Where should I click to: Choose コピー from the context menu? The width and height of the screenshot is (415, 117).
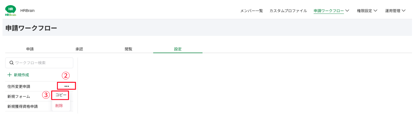coord(61,95)
